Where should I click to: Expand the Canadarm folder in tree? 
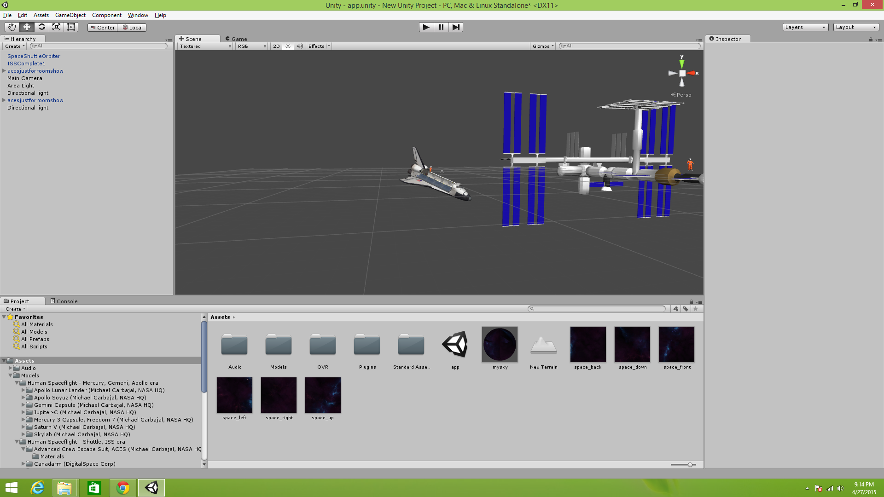point(23,464)
